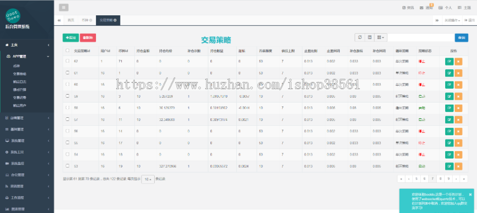Tick the select-all checkbox in table header
The image size is (477, 213).
tap(67, 51)
